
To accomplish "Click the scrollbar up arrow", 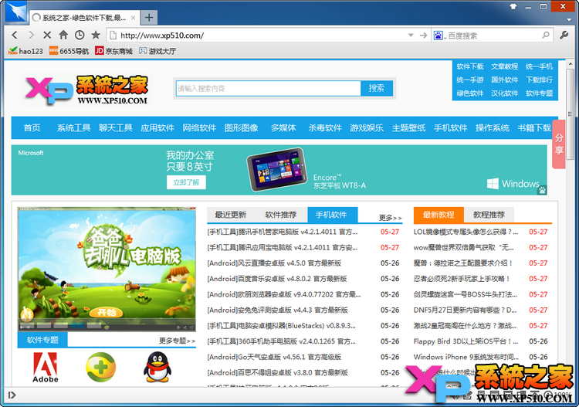I will point(571,63).
